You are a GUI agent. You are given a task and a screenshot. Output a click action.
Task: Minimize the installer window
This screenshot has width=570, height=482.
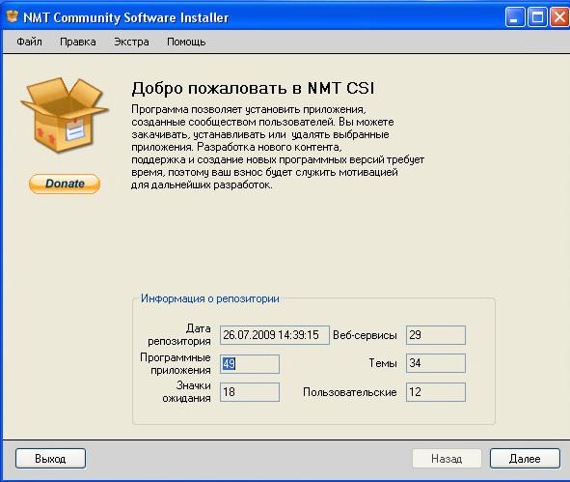(x=515, y=17)
